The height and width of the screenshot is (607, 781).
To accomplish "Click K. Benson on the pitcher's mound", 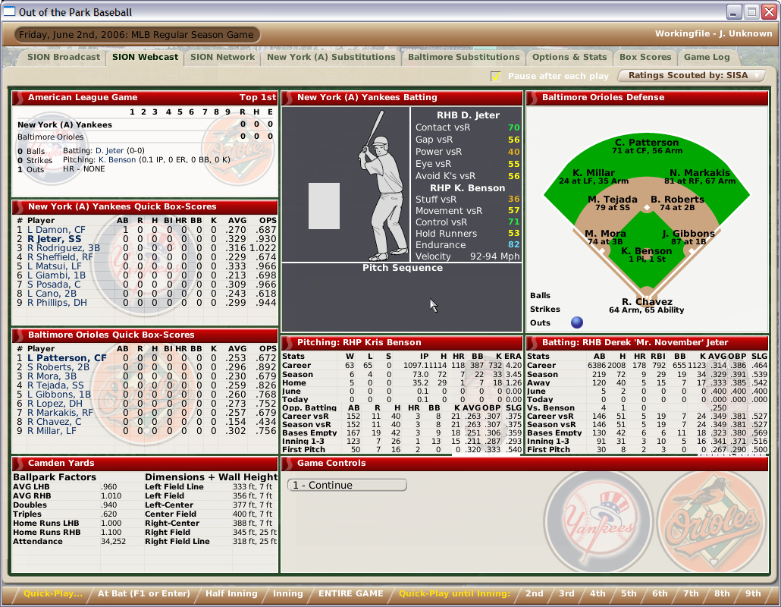I will click(647, 251).
